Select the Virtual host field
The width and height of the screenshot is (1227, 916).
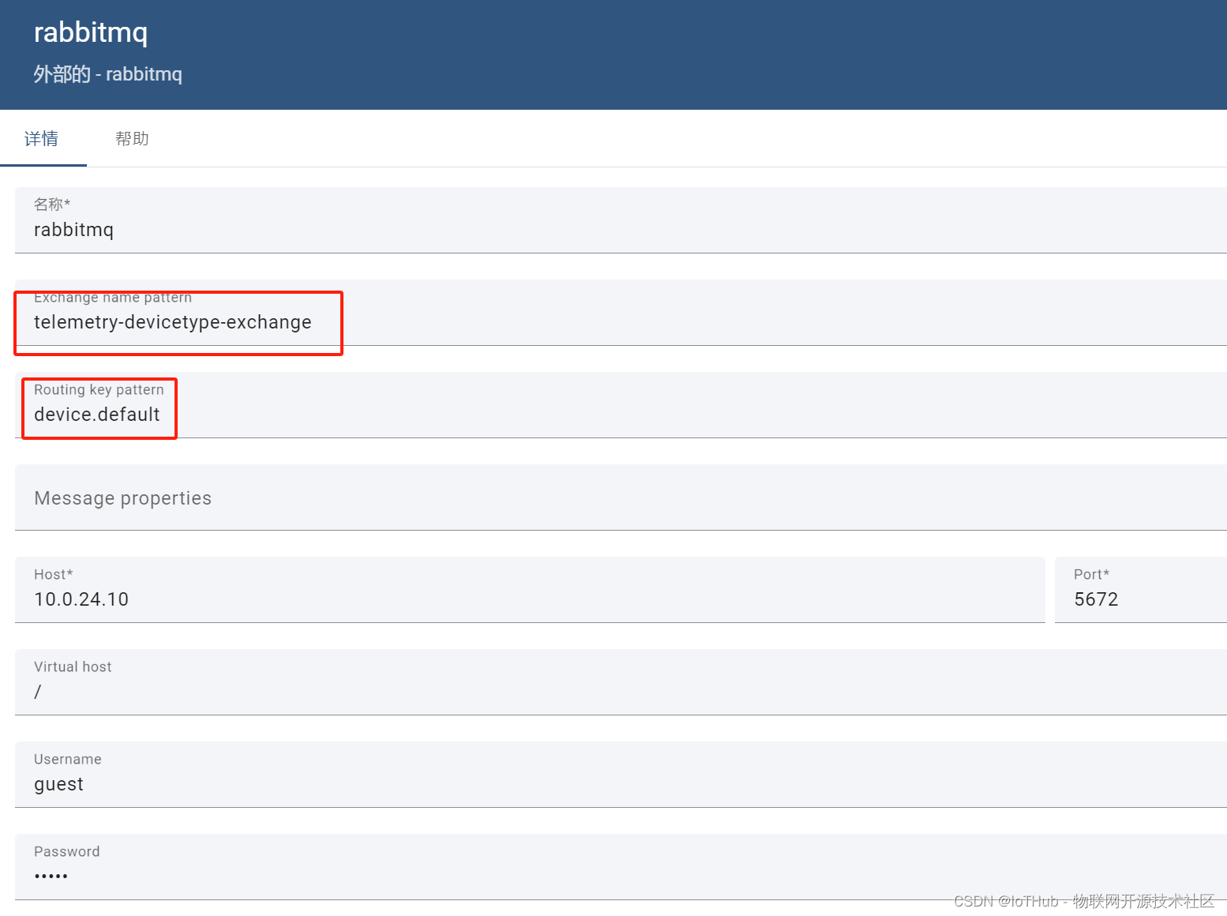point(621,682)
